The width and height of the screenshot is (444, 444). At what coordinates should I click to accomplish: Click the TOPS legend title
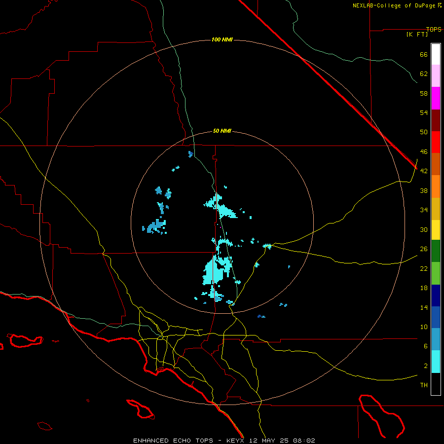[434, 29]
